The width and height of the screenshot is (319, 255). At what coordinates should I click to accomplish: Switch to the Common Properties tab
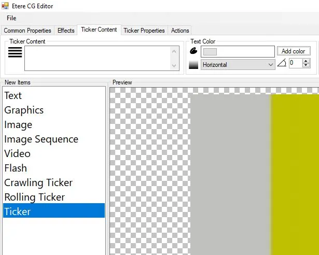[27, 31]
